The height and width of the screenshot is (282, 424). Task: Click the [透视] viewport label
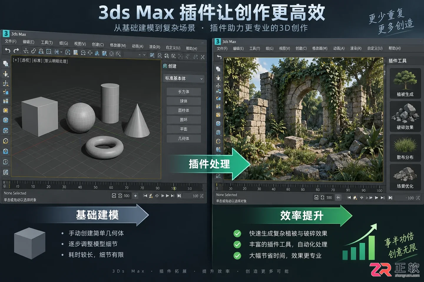click(25, 60)
